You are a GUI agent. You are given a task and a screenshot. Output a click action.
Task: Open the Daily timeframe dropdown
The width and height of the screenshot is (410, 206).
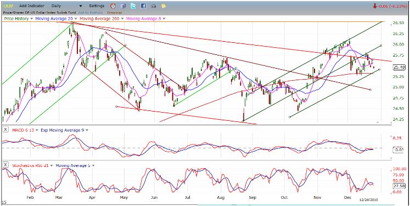[66, 5]
